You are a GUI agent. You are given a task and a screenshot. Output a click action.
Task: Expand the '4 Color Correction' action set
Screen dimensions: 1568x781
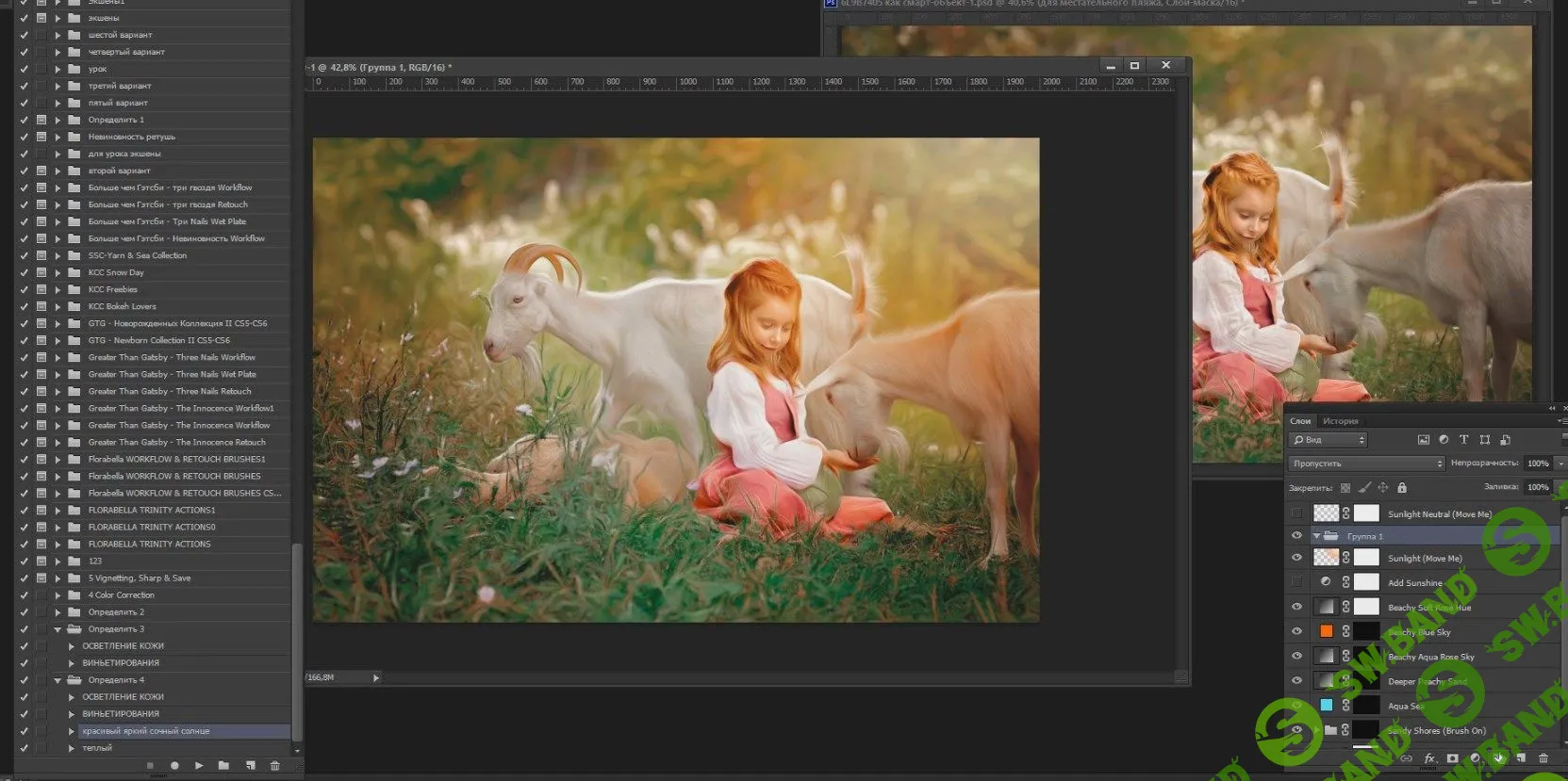tap(58, 595)
